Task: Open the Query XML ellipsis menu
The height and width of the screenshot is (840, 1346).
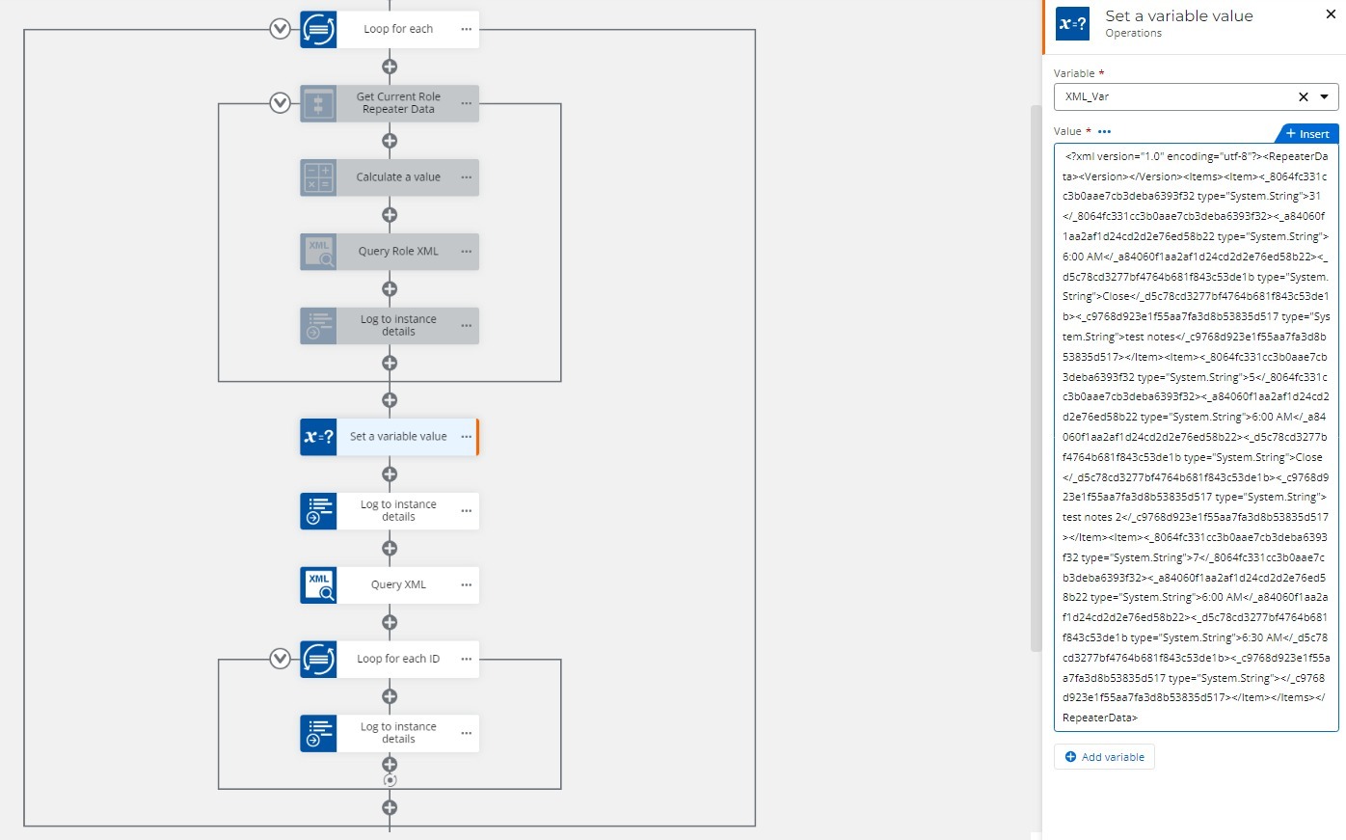Action: pos(467,585)
